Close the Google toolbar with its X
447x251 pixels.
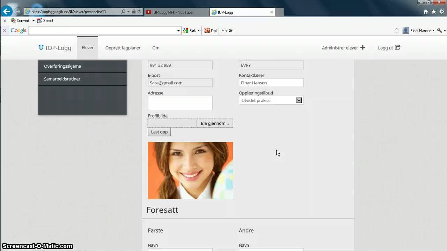point(5,31)
